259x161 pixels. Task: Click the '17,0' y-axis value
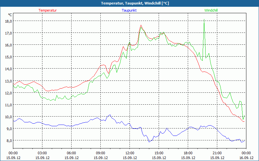coord(8,33)
